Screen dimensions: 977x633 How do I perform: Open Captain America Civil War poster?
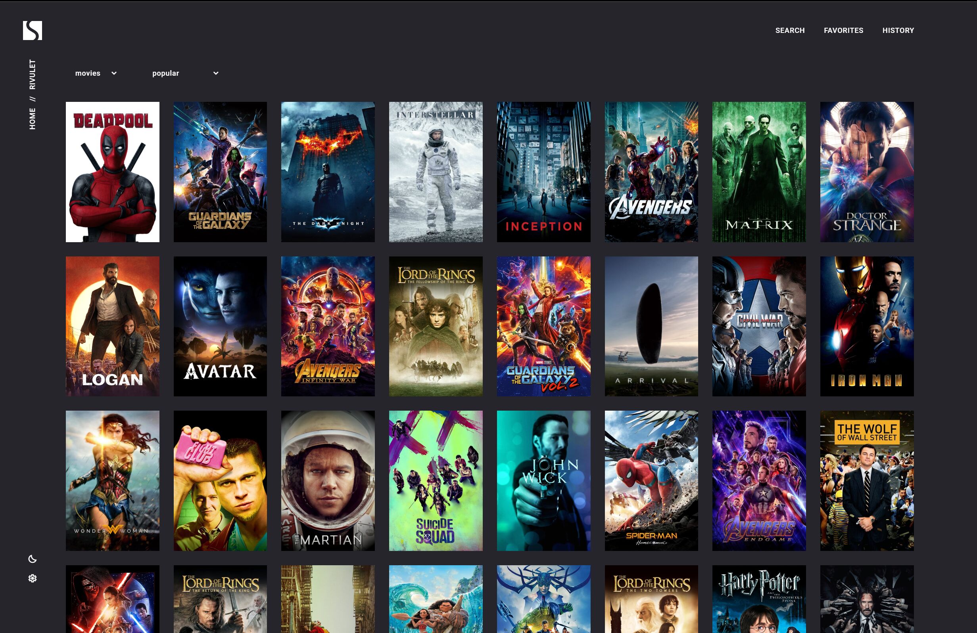759,327
